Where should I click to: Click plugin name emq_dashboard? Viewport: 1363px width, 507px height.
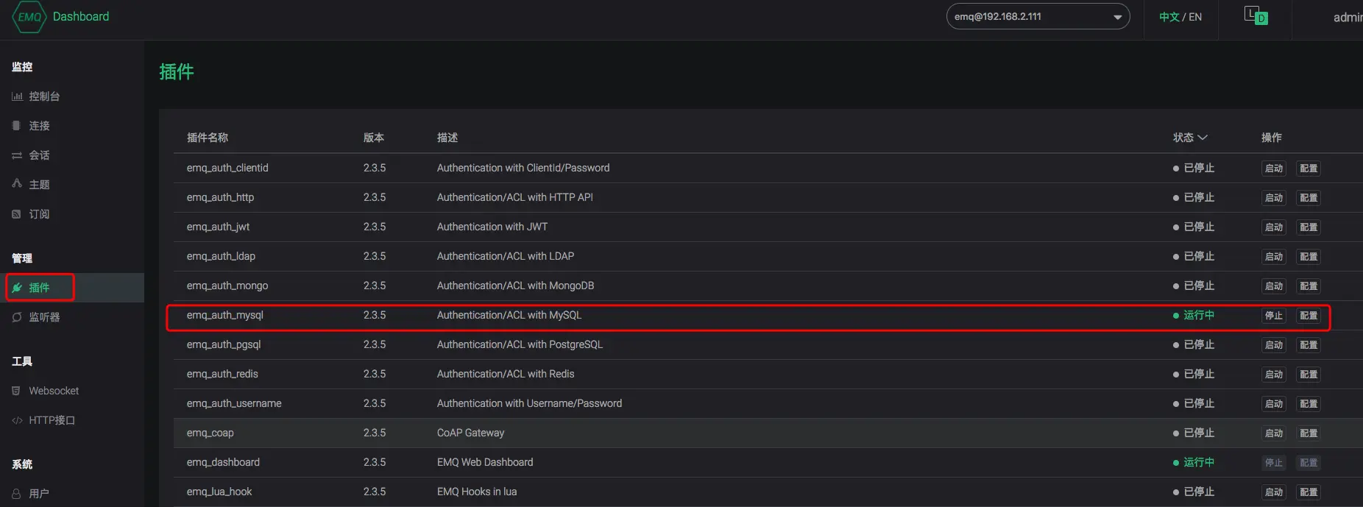tap(223, 462)
